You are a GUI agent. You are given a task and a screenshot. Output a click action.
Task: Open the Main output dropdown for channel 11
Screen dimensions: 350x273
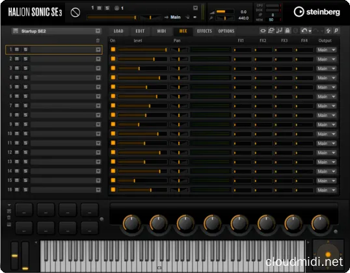click(x=327, y=143)
